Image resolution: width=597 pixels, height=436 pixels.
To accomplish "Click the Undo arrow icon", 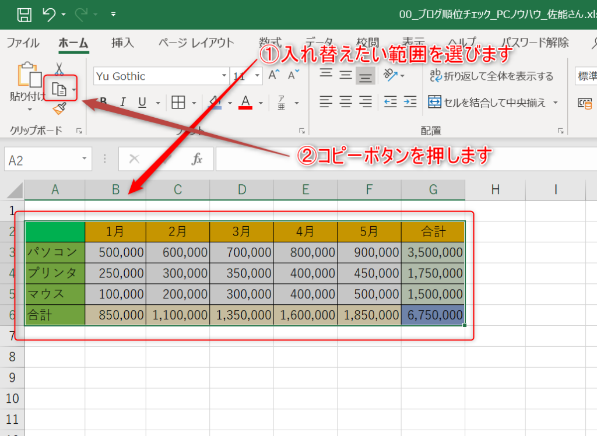I will click(x=49, y=15).
